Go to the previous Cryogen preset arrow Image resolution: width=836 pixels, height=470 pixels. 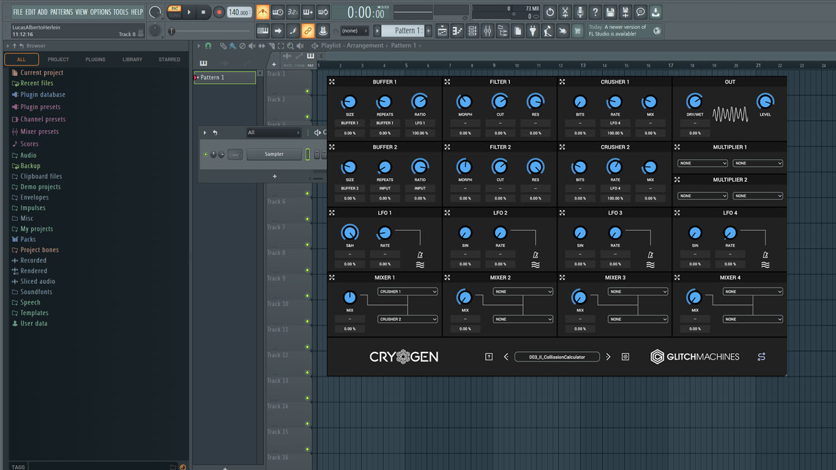[506, 357]
